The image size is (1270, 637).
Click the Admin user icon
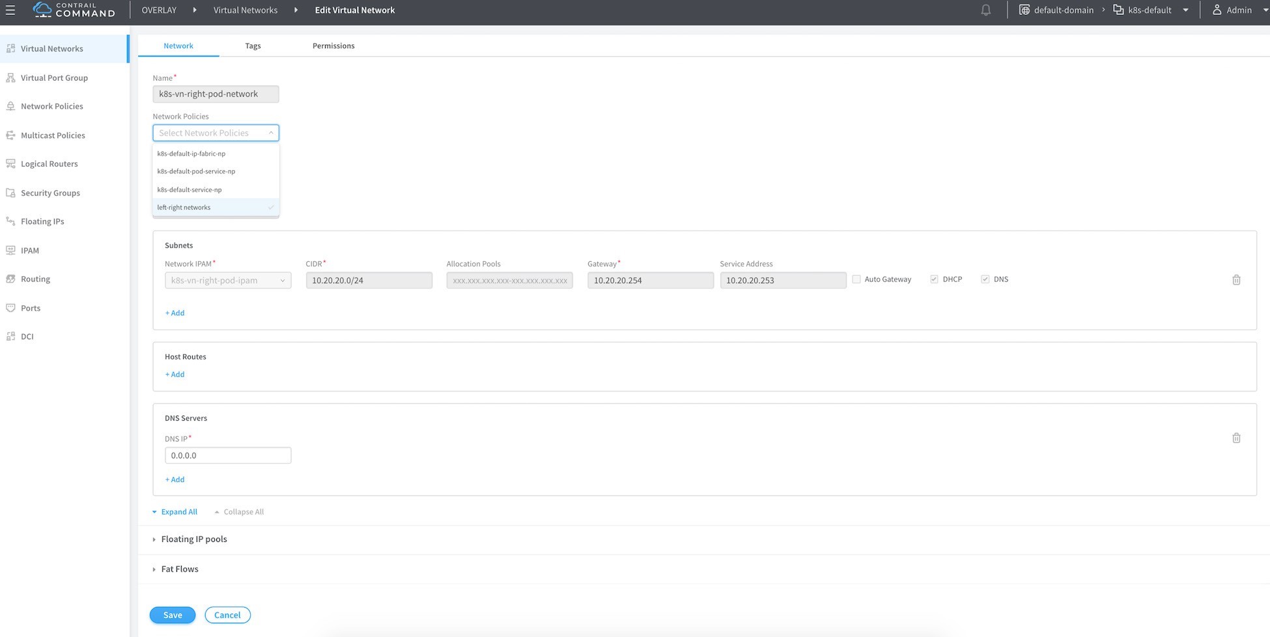click(1217, 10)
